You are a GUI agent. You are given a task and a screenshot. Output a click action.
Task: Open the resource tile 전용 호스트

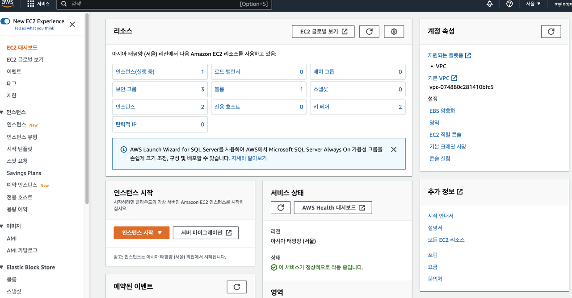point(259,107)
